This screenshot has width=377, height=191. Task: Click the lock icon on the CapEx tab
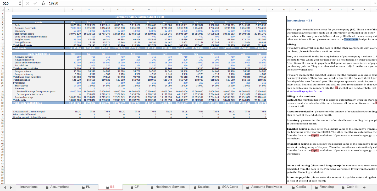click(x=293, y=187)
